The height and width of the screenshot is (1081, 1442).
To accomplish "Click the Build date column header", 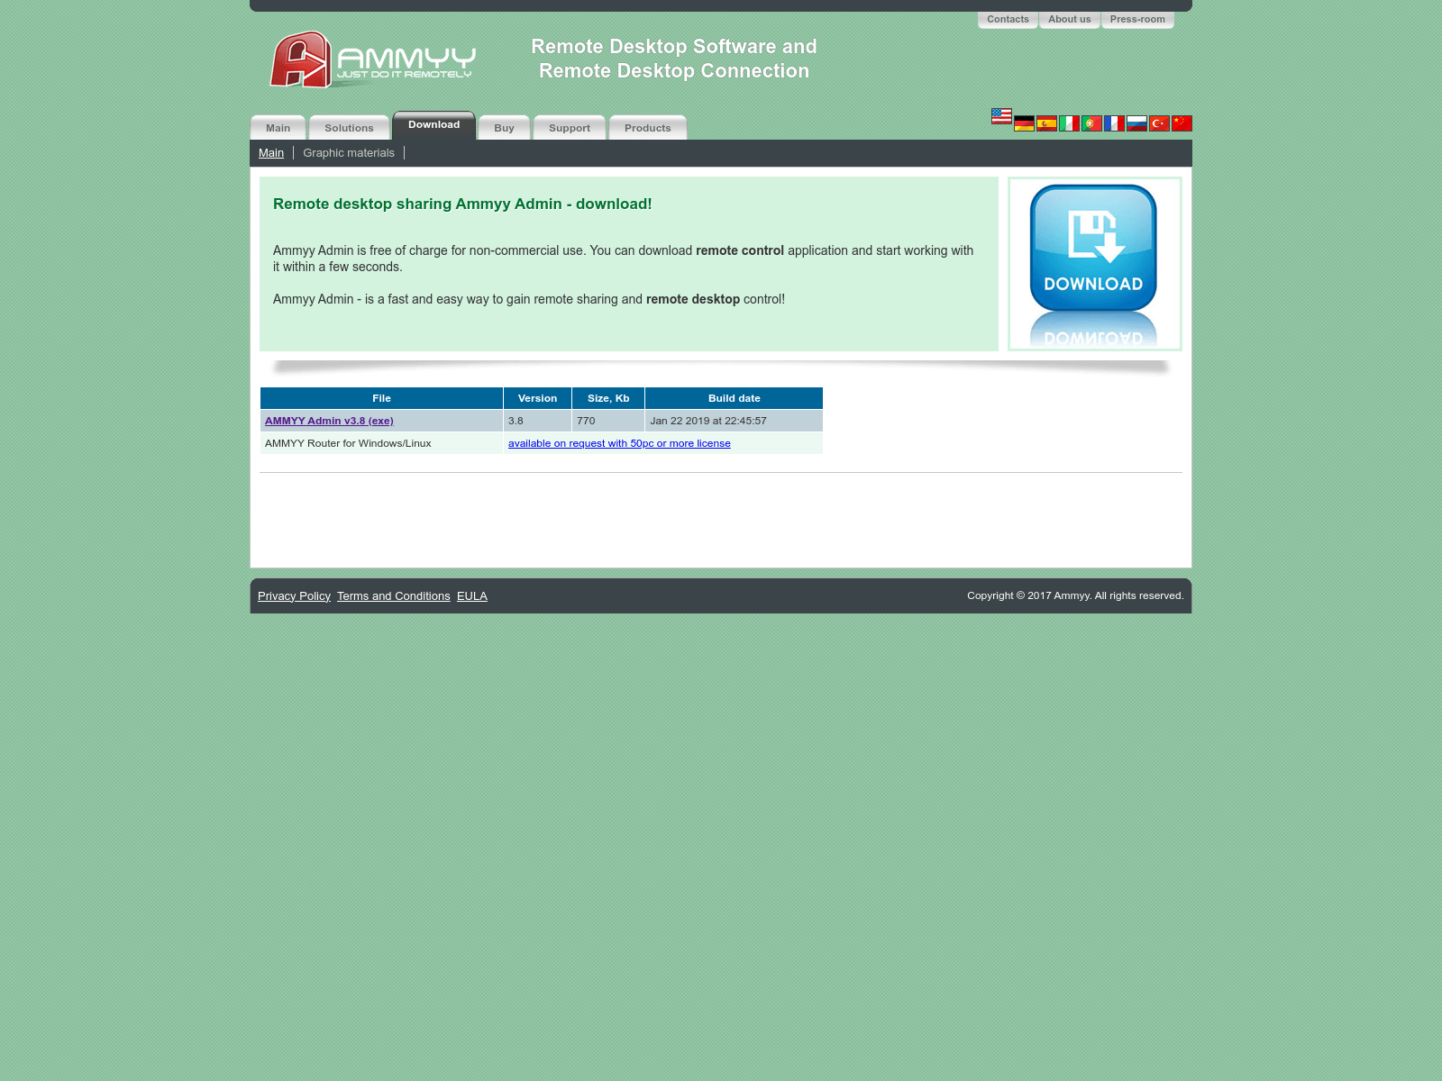I will [734, 398].
